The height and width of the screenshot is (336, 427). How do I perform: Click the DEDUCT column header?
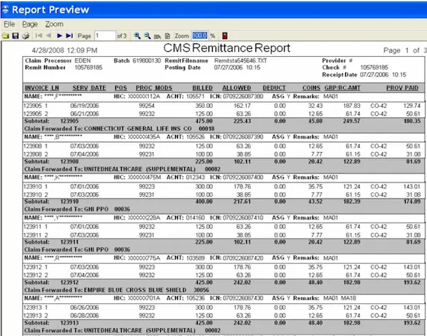click(x=274, y=88)
